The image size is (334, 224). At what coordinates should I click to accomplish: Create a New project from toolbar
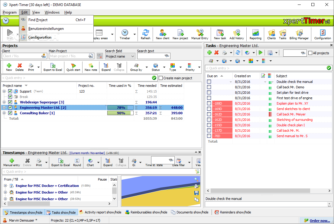(x=180, y=34)
